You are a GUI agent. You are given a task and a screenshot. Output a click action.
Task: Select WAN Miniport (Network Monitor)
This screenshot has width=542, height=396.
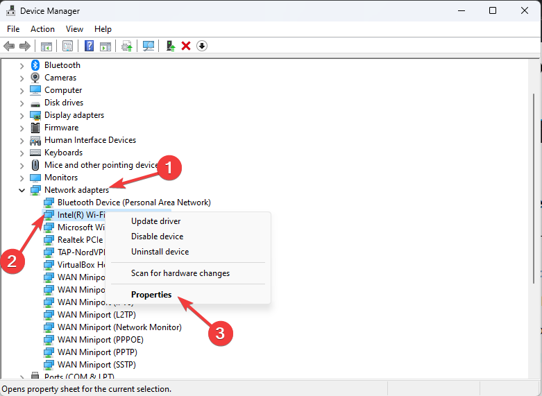(119, 327)
